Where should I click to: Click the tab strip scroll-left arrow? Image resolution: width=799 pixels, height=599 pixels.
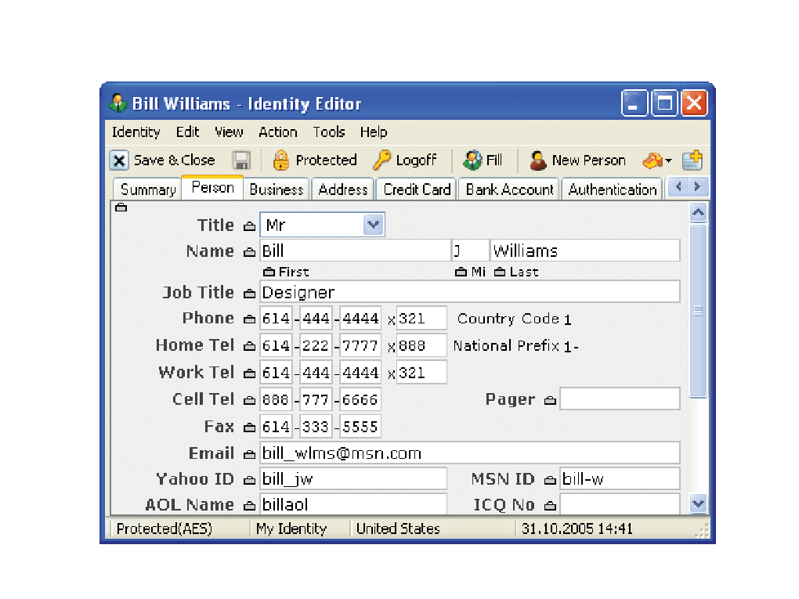pyautogui.click(x=678, y=187)
